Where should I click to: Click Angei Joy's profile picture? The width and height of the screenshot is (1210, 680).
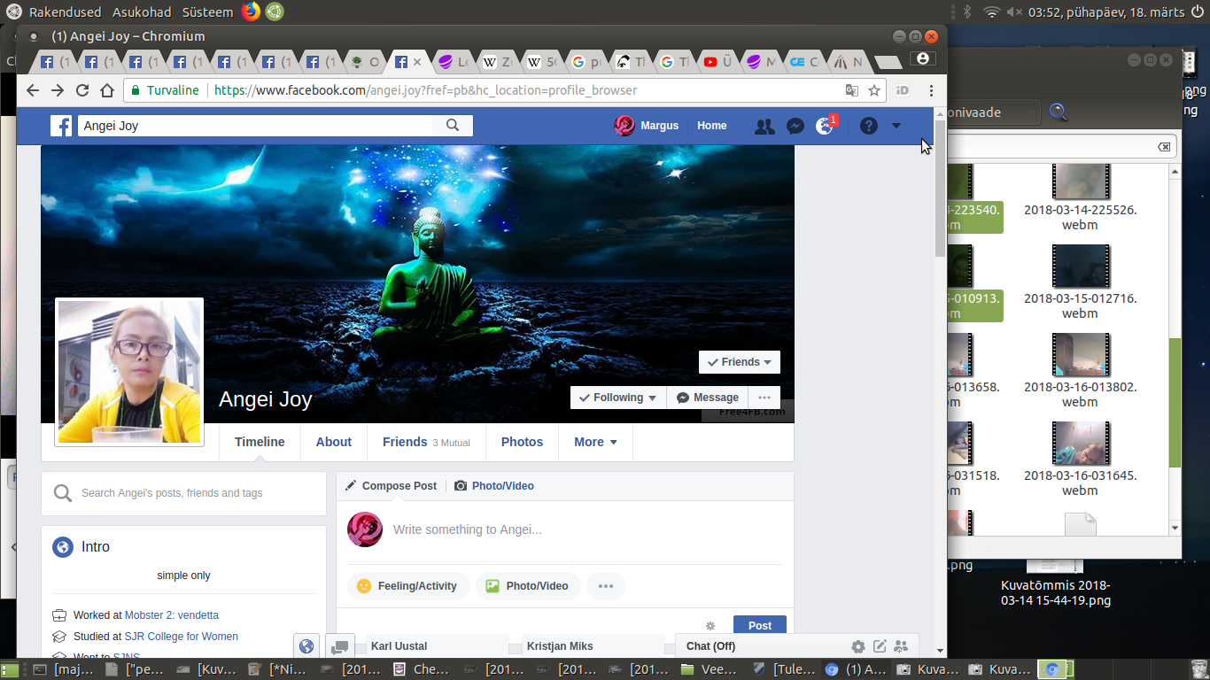click(x=129, y=372)
